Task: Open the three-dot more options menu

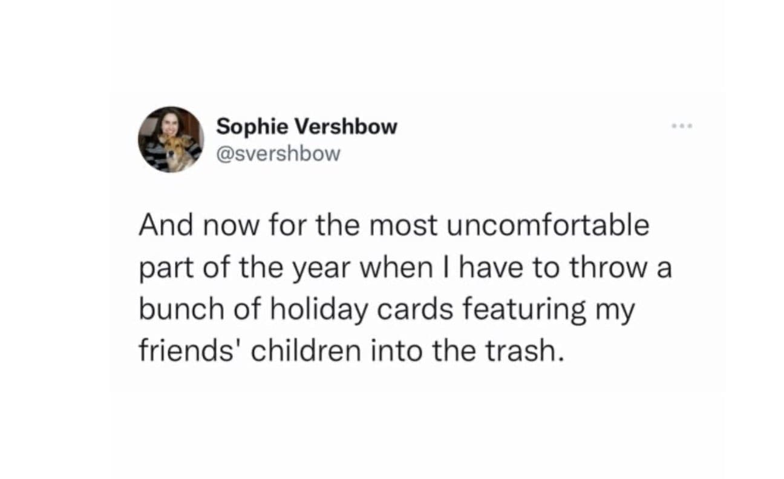Action: (x=682, y=127)
